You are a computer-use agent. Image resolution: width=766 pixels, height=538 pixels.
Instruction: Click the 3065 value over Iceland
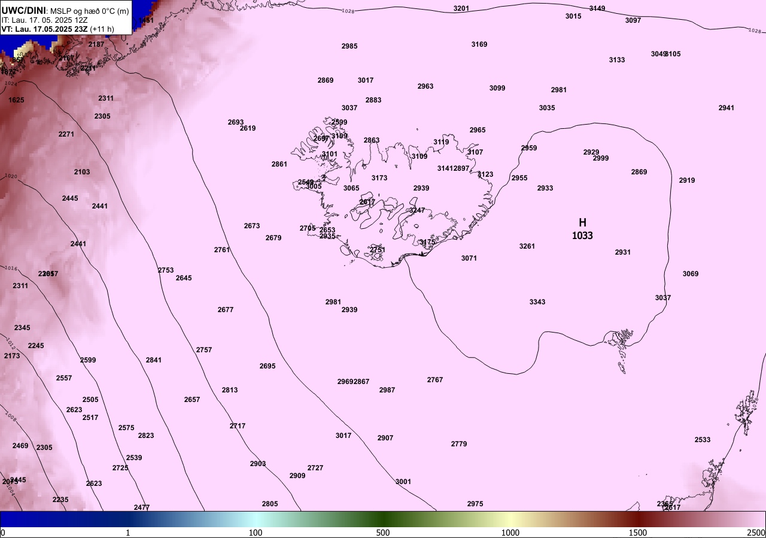[351, 188]
